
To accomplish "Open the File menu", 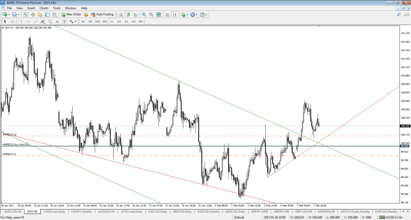I will 10,8.
